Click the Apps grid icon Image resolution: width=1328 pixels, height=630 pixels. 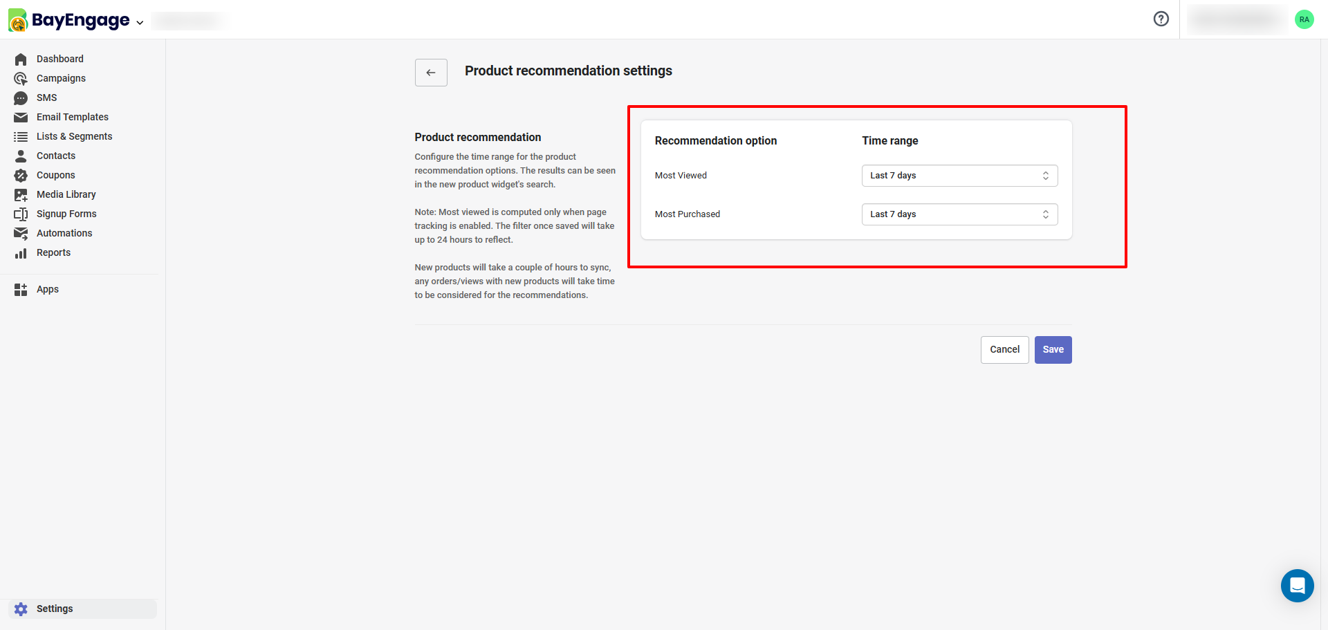21,290
